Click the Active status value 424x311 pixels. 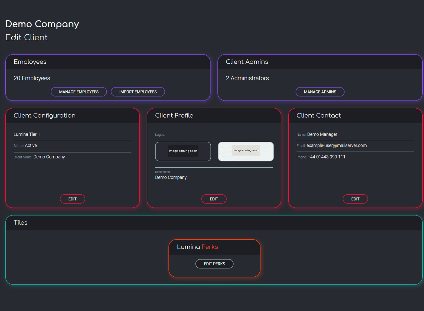[x=31, y=145]
